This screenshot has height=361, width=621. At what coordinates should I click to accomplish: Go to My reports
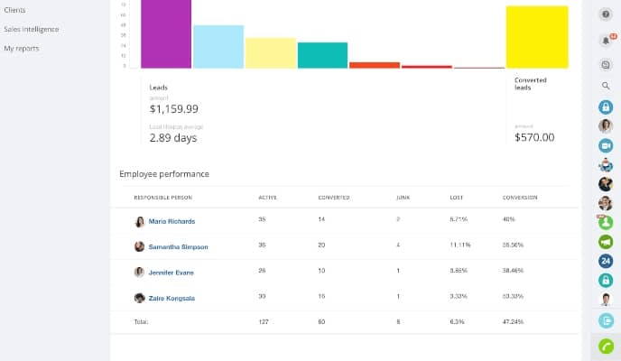click(22, 48)
